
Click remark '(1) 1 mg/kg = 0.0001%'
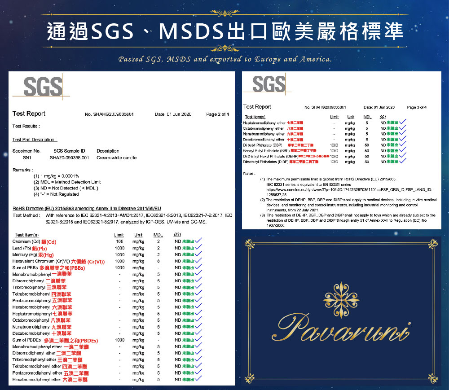[56, 176]
